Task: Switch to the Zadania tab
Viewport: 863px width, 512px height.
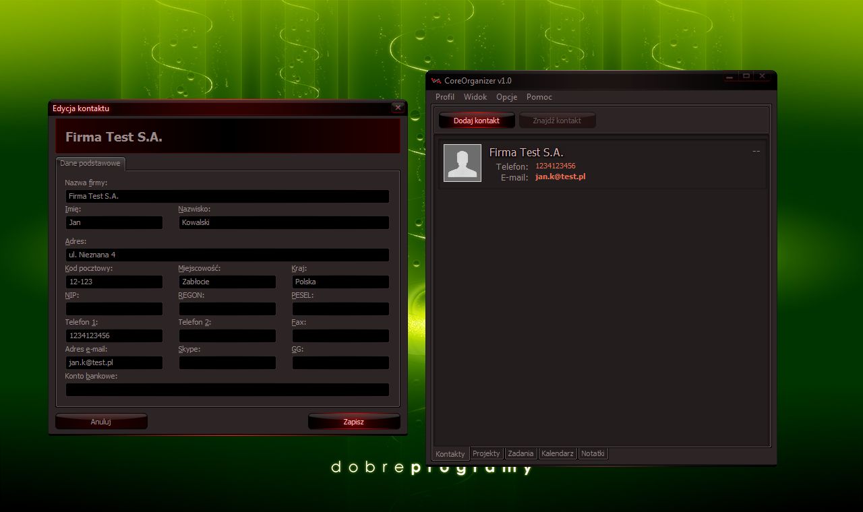Action: coord(520,453)
